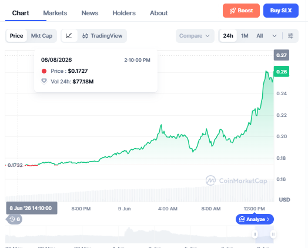Screen dimensions: 308x248
Task: Select the All time range
Action: (260, 36)
